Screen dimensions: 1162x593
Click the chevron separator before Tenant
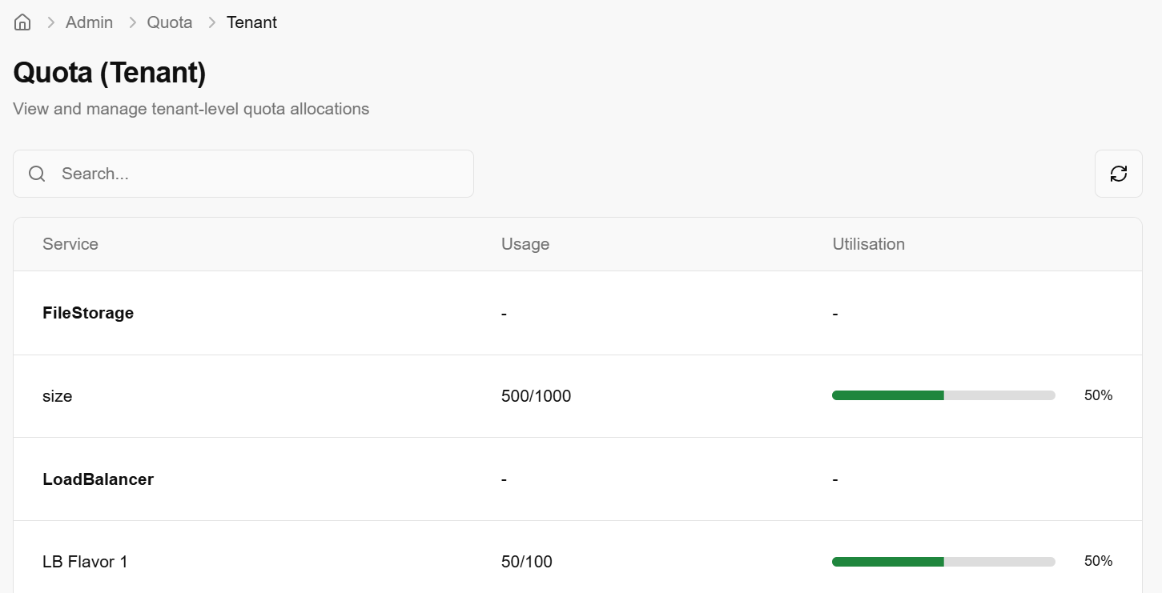pyautogui.click(x=211, y=22)
